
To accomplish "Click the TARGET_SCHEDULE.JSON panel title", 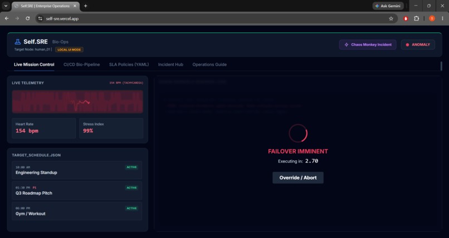I will point(36,155).
